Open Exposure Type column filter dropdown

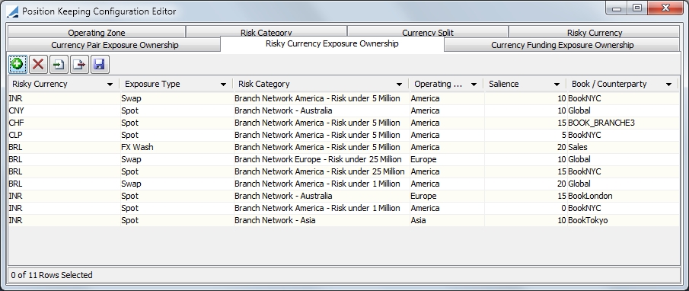pyautogui.click(x=223, y=85)
